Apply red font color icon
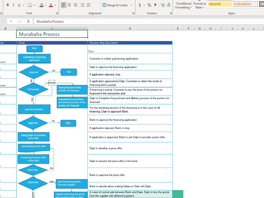Screen dimensions: 264x198 tap(51, 5)
